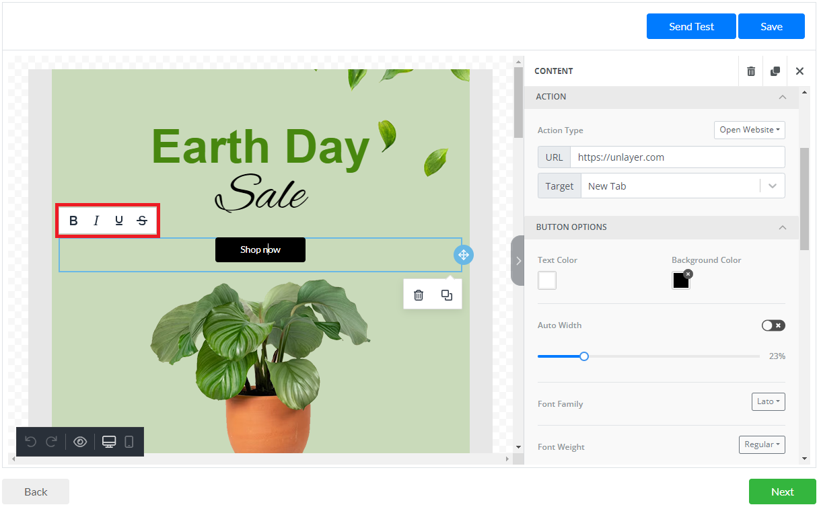
Task: Delete block using canvas trash icon
Action: click(419, 295)
